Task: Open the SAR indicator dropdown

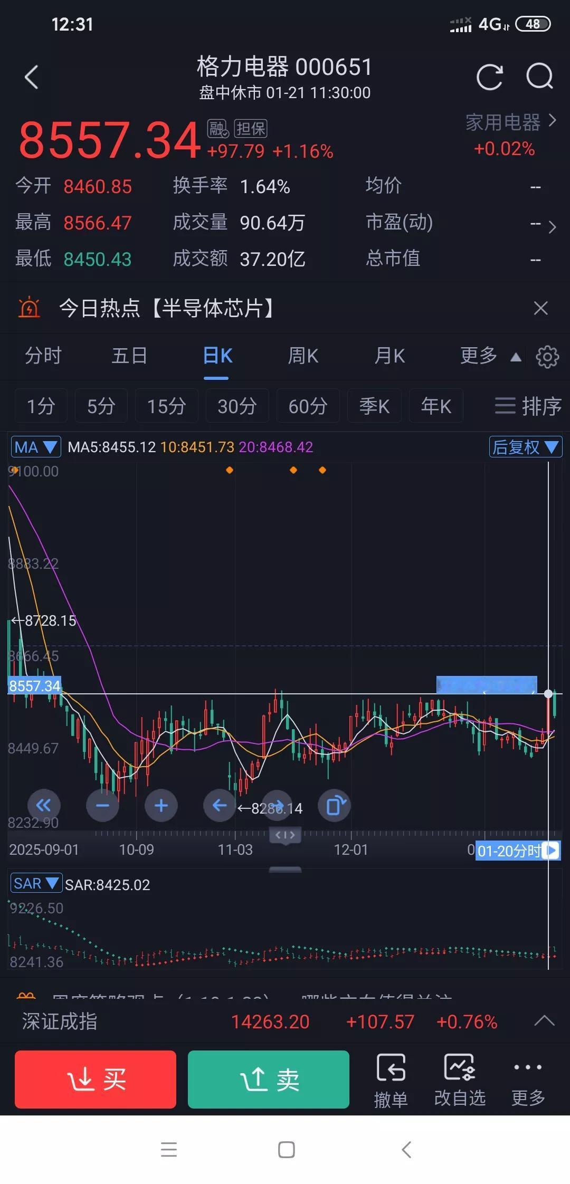Action: click(36, 883)
